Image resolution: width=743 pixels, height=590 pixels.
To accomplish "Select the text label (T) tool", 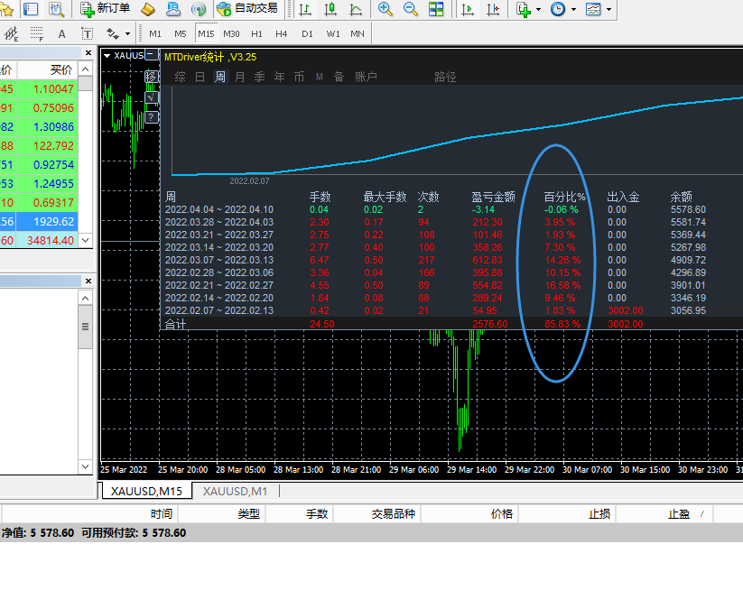I will tap(88, 33).
